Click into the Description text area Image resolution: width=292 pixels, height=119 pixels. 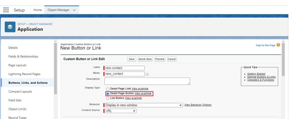pyautogui.click(x=147, y=81)
